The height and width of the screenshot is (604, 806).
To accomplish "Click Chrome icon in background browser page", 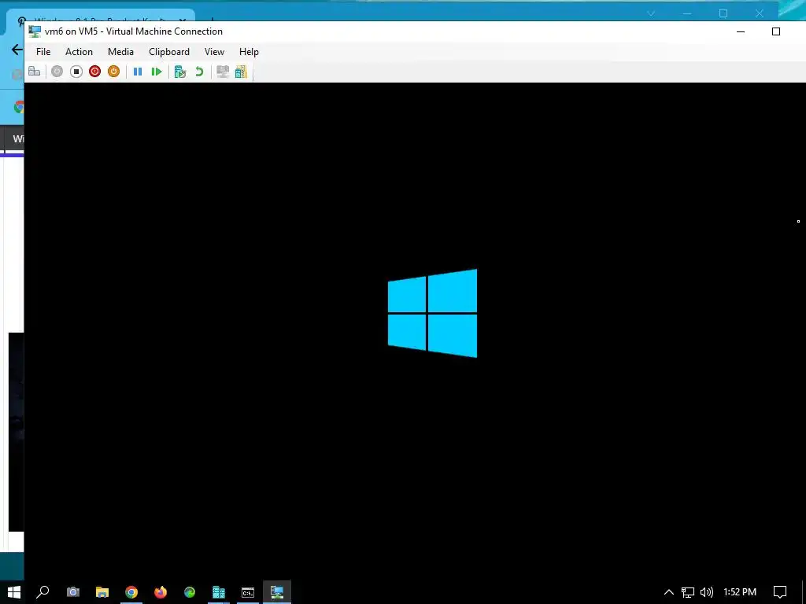I will click(x=19, y=107).
